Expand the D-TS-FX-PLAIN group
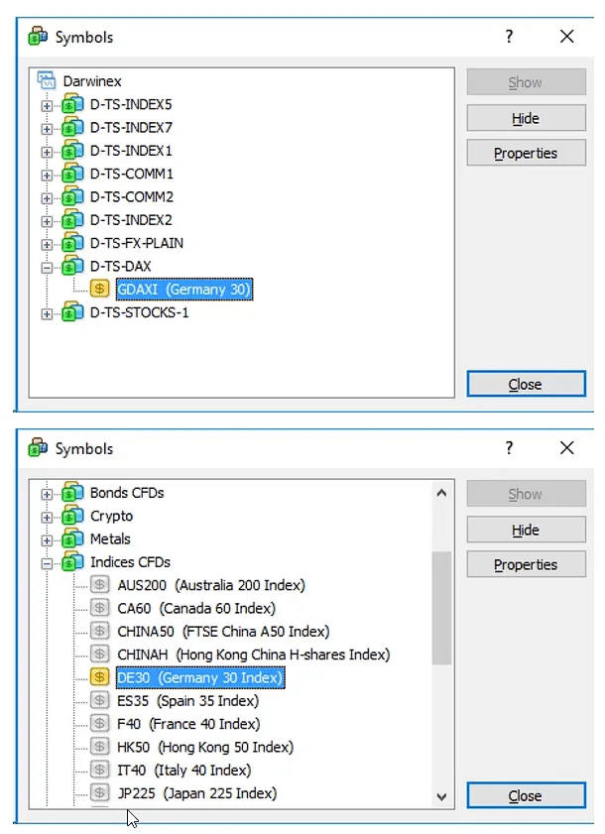605x834 pixels. [47, 244]
